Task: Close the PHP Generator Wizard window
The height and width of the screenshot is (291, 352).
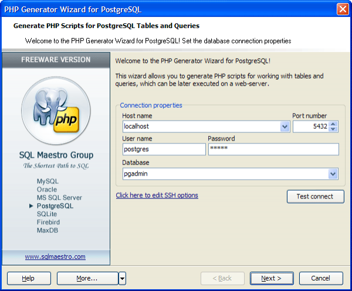Action: (343, 9)
